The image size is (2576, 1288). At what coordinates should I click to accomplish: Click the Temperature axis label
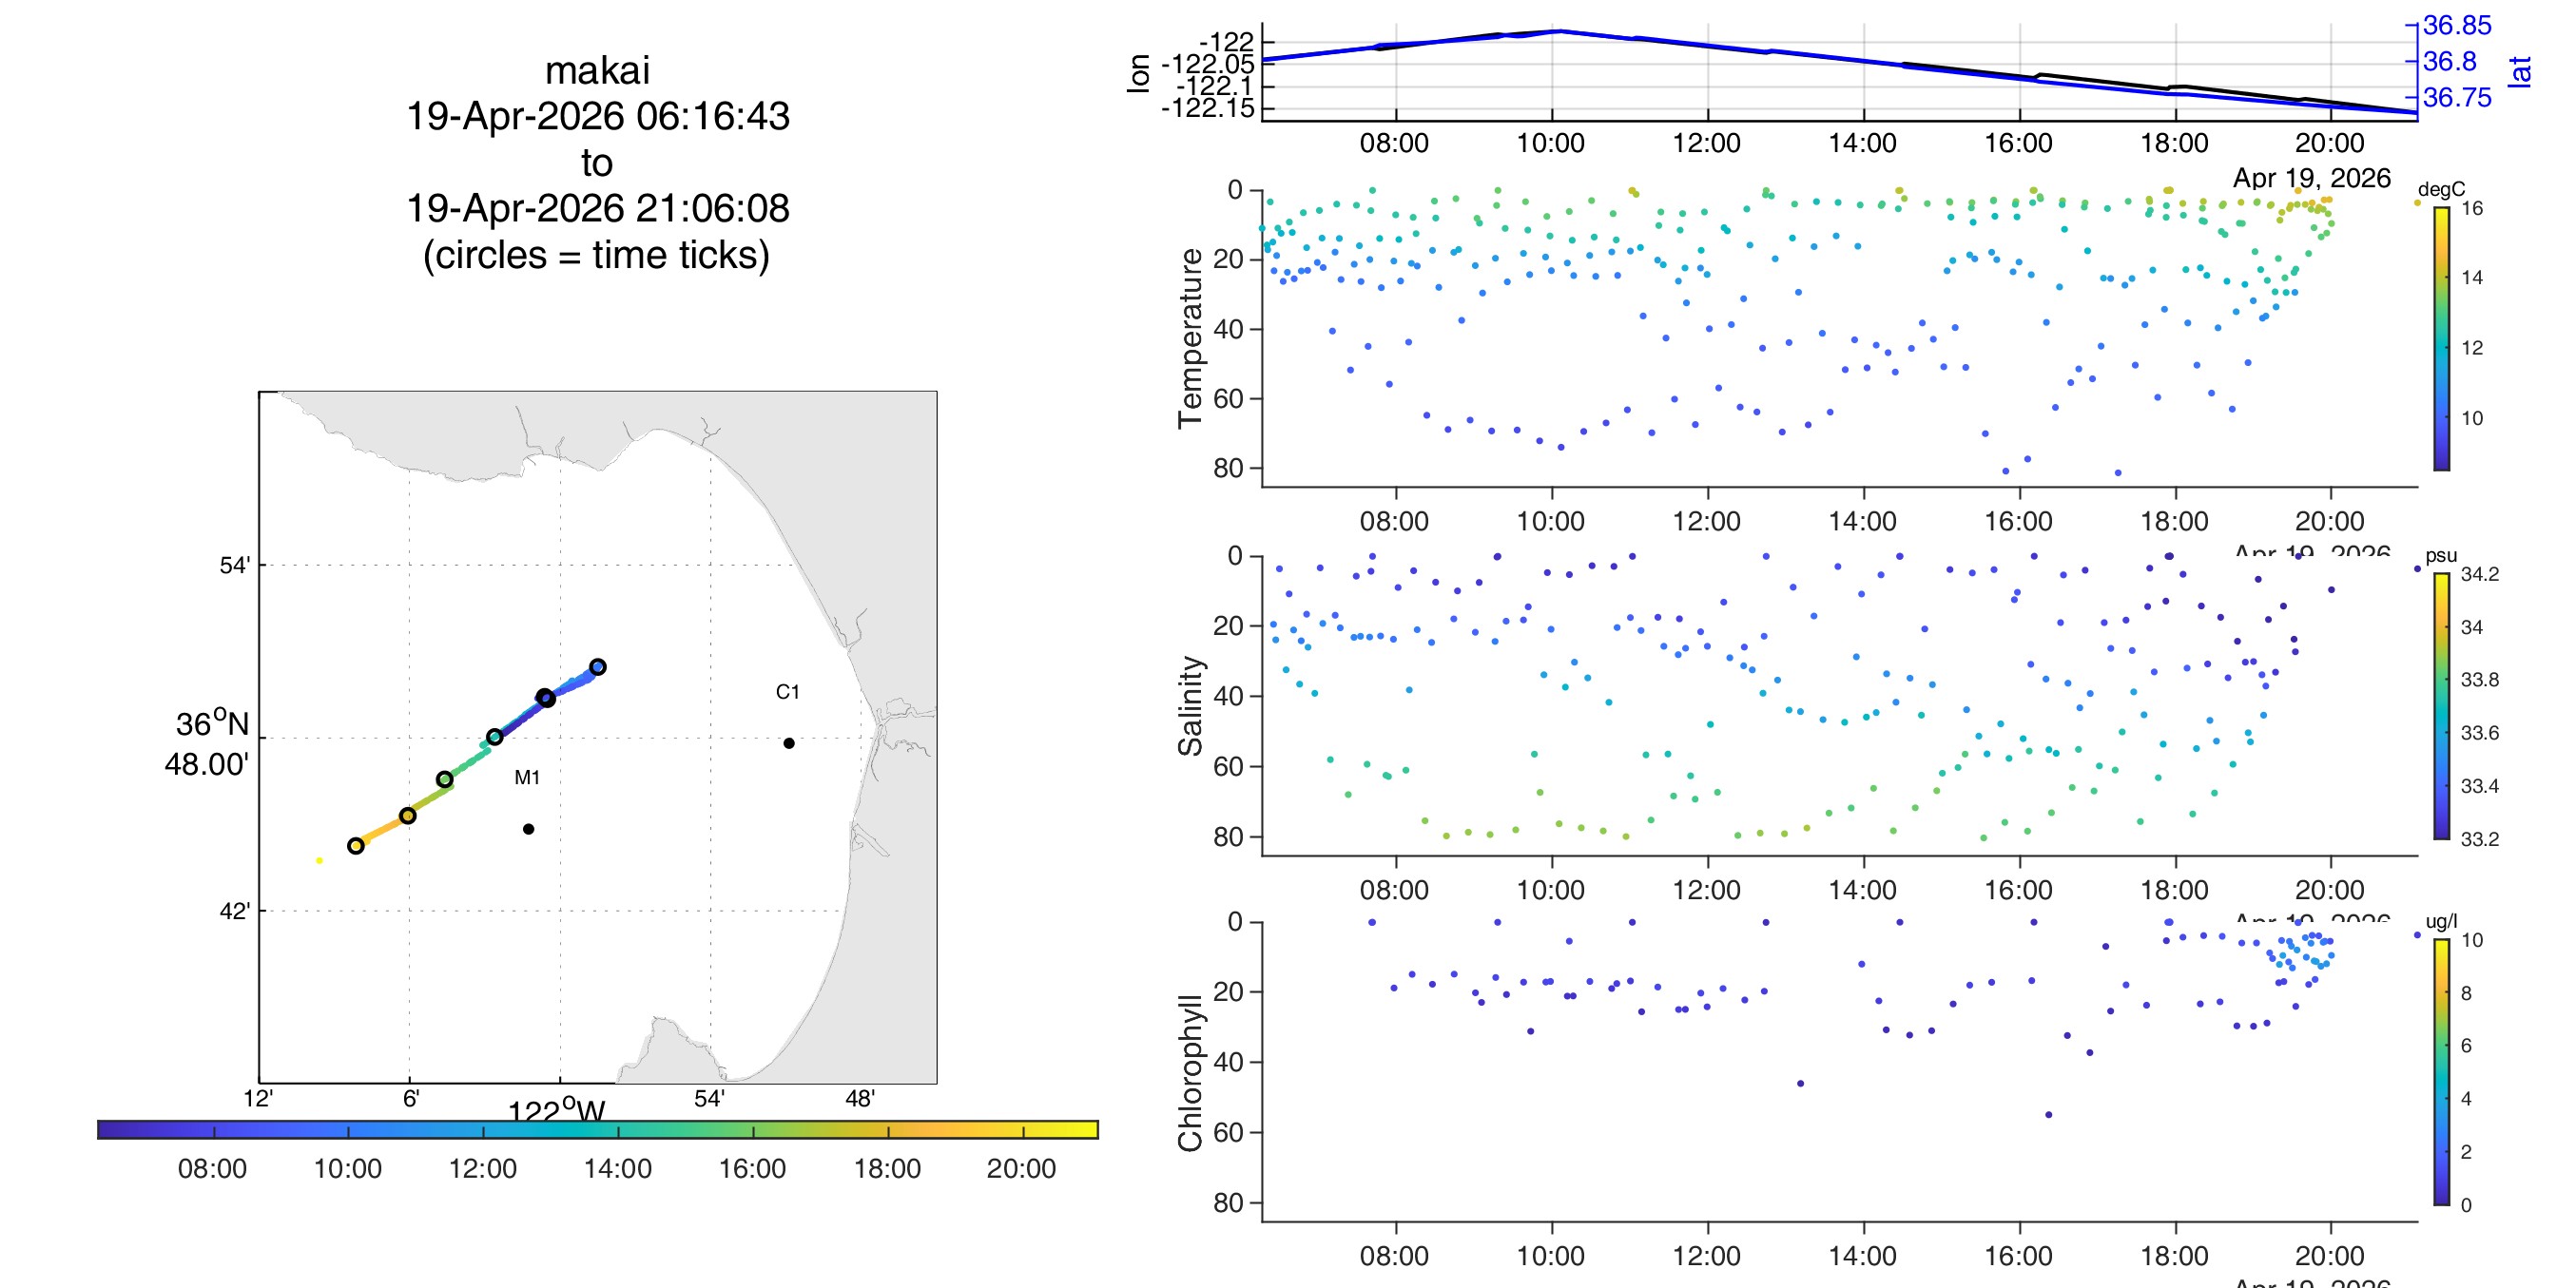1190,338
